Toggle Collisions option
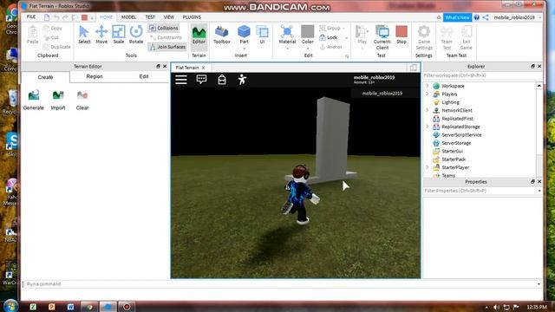This screenshot has width=555, height=312. point(164,28)
